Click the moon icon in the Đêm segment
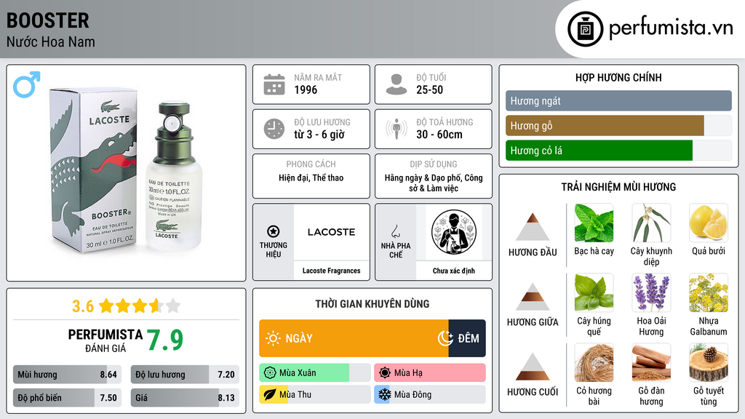The width and height of the screenshot is (745, 419). coord(445,338)
